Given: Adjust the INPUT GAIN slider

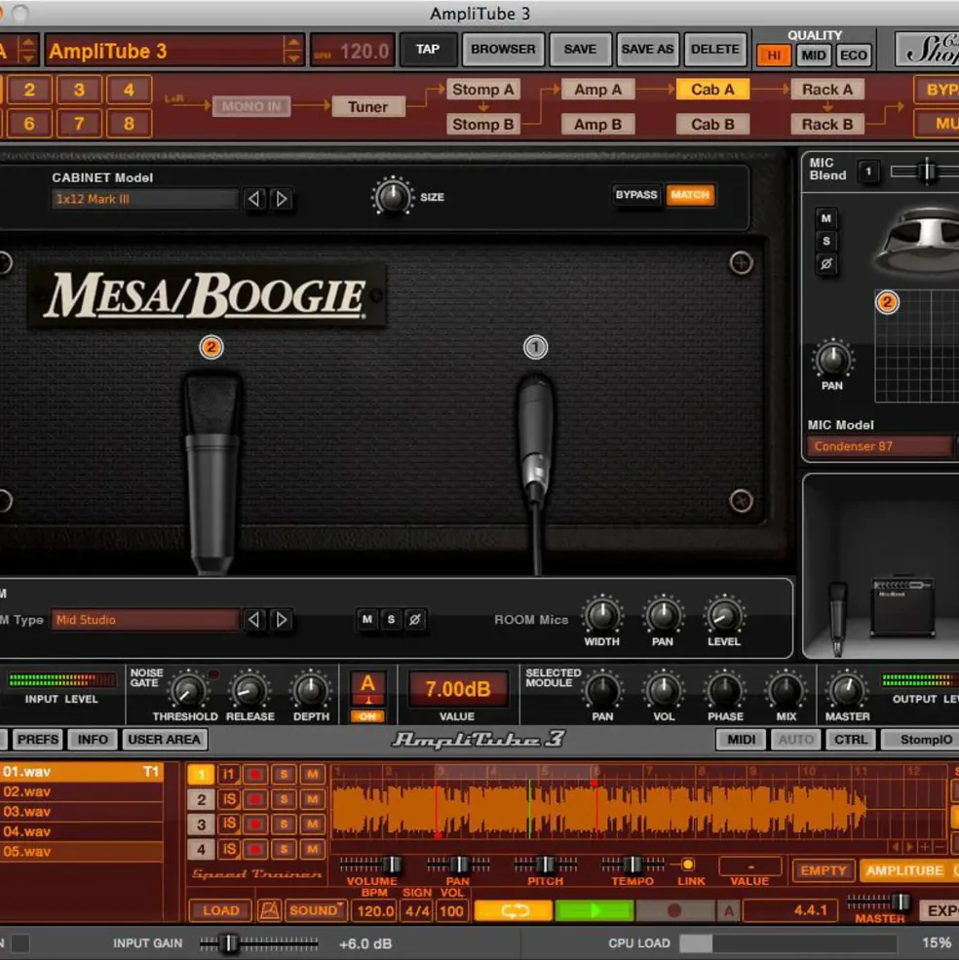Looking at the screenshot, I should click(258, 942).
